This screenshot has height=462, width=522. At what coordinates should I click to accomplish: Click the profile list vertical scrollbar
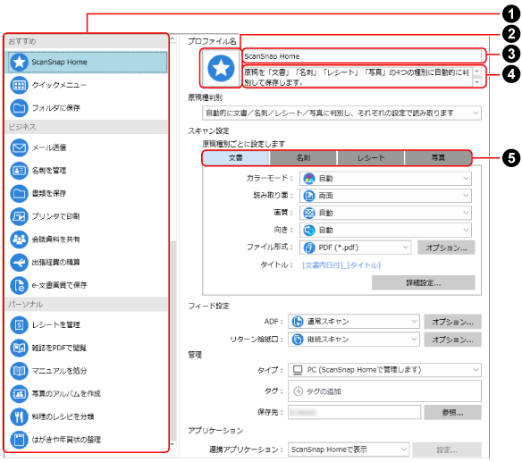173,340
